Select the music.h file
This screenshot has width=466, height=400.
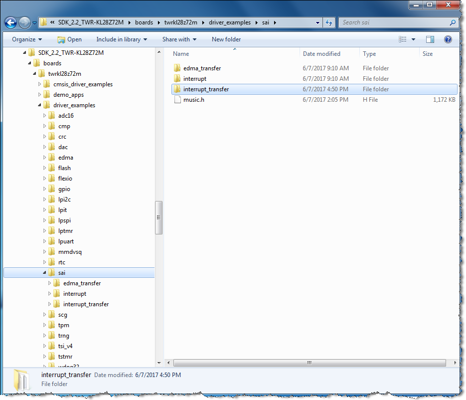coord(314,100)
